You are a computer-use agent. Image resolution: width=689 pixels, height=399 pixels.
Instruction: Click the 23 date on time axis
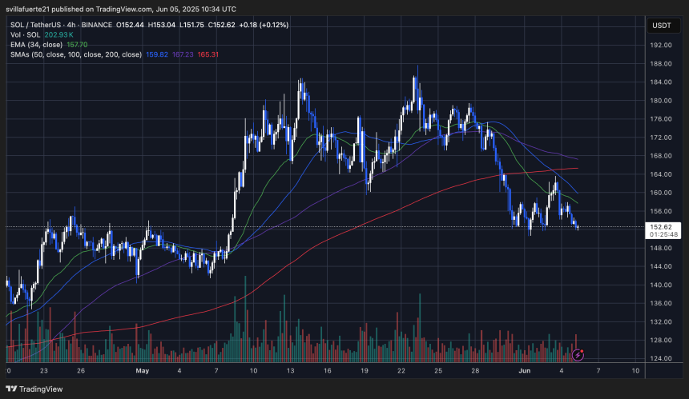coord(43,370)
